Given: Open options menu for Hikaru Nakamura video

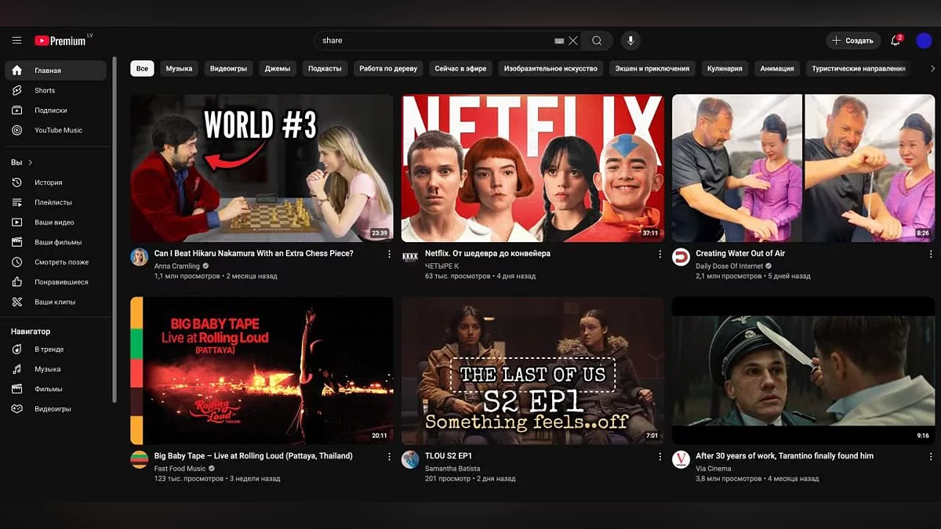Looking at the screenshot, I should [390, 254].
